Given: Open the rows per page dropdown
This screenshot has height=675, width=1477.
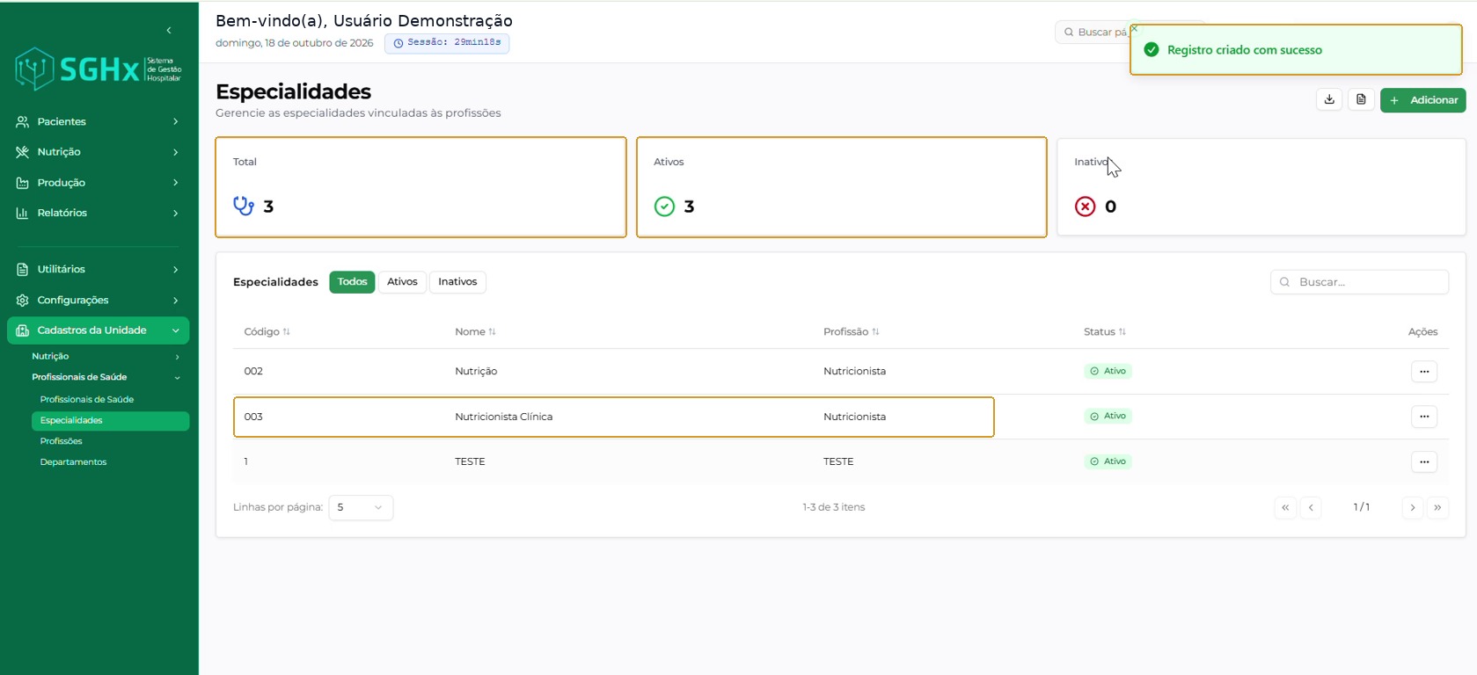Looking at the screenshot, I should pos(361,507).
